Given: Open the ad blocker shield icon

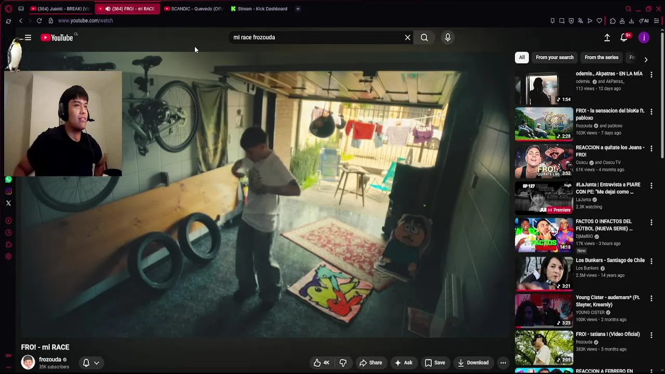Looking at the screenshot, I should pos(571,21).
